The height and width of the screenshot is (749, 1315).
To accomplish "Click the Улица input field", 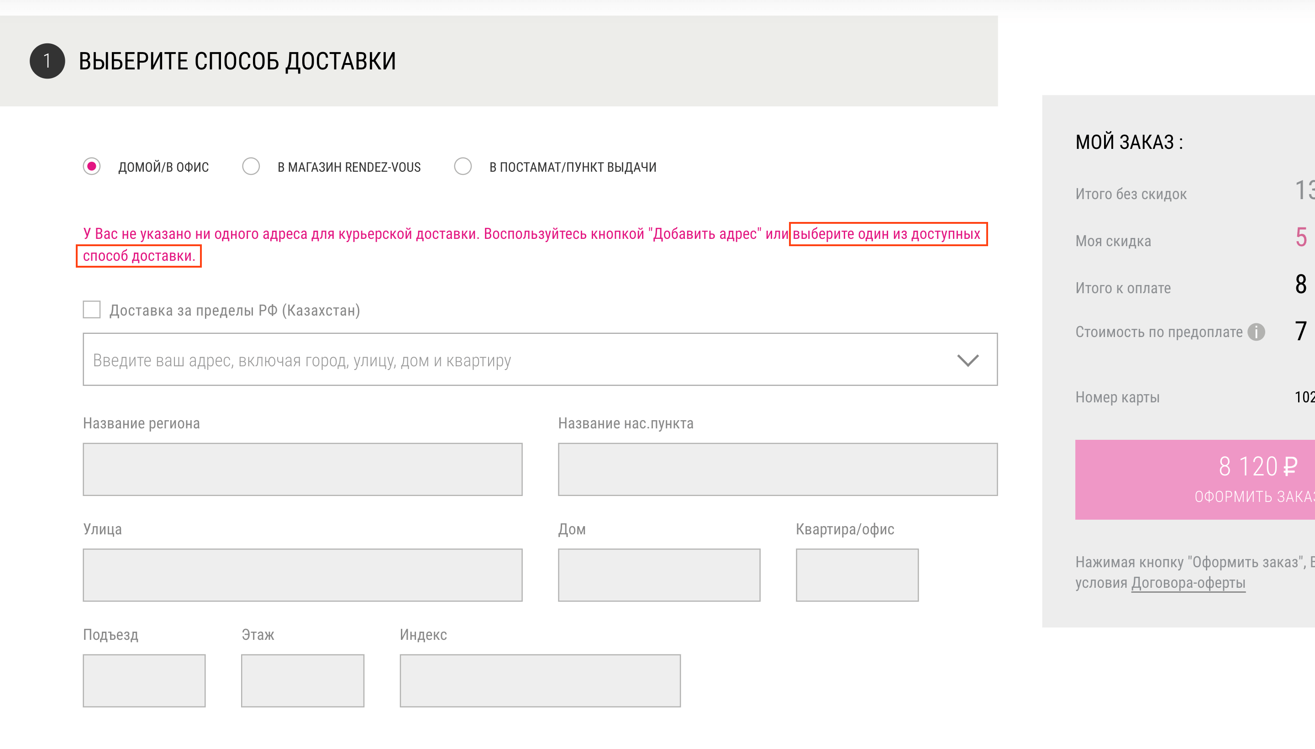I will coord(302,575).
